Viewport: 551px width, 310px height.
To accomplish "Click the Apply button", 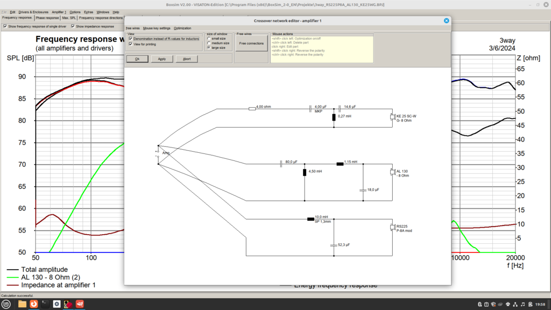I will pyautogui.click(x=162, y=59).
